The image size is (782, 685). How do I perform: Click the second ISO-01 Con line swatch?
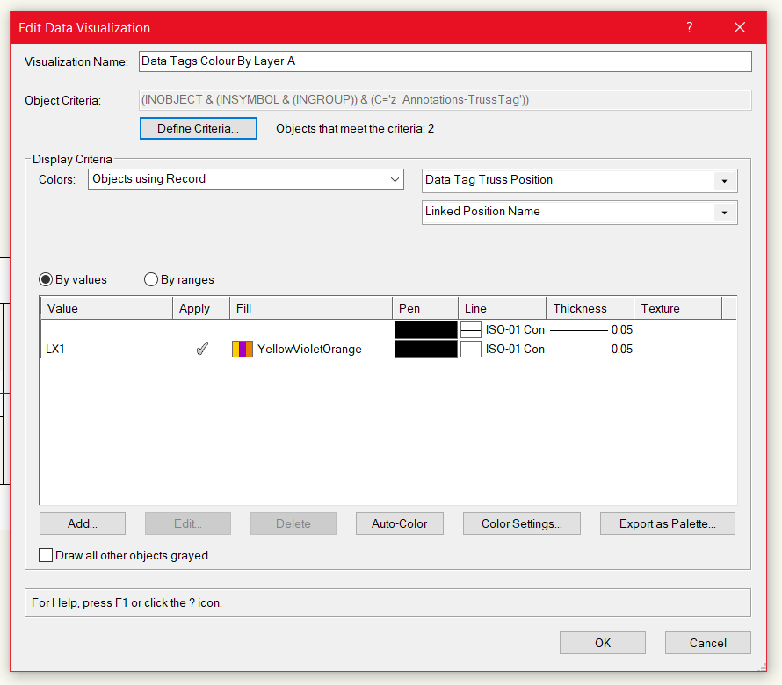(x=471, y=349)
